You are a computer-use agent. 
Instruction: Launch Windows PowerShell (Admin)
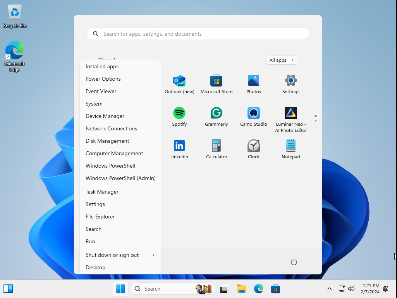click(120, 178)
